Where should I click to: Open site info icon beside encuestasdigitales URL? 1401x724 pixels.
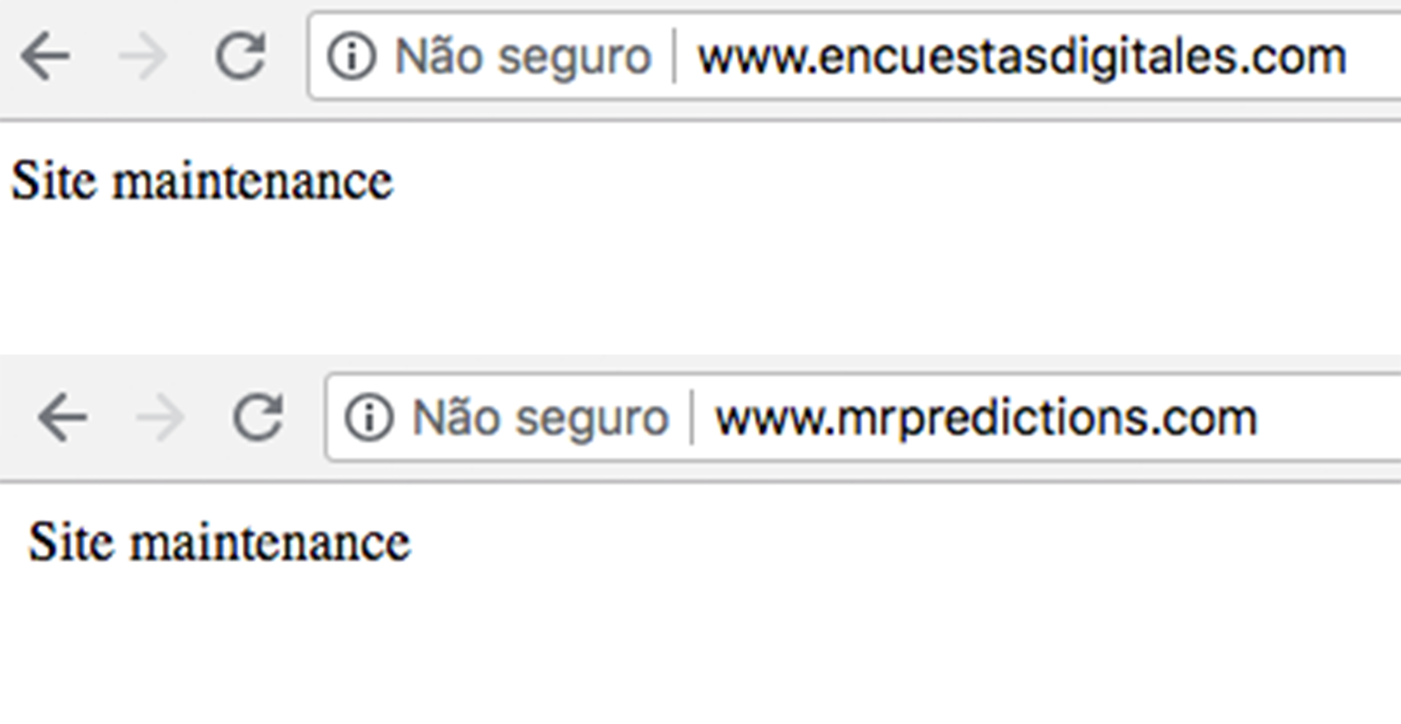tap(351, 57)
